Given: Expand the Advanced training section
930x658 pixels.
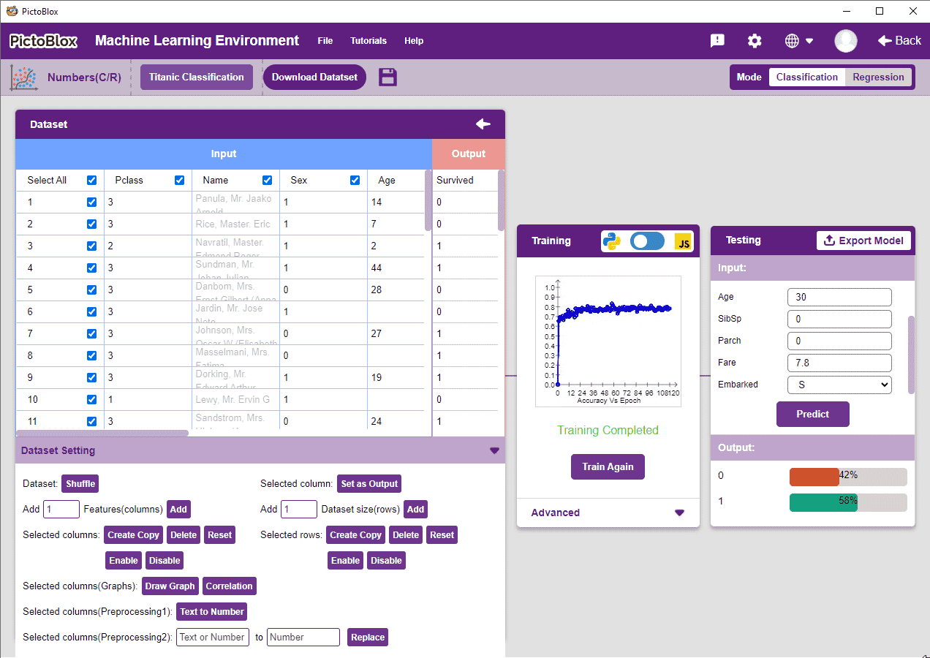Looking at the screenshot, I should pyautogui.click(x=679, y=513).
